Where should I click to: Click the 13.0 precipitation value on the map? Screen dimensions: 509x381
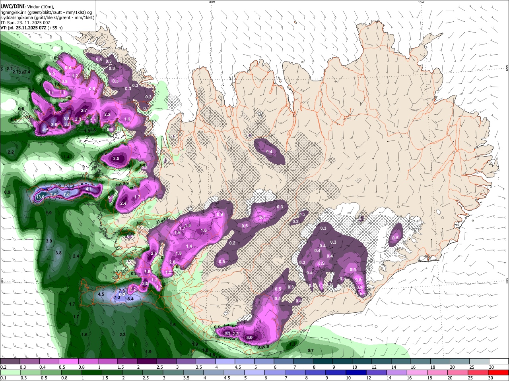[40, 197]
